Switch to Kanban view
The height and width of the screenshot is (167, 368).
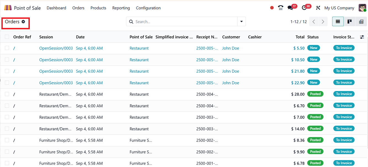(x=350, y=22)
